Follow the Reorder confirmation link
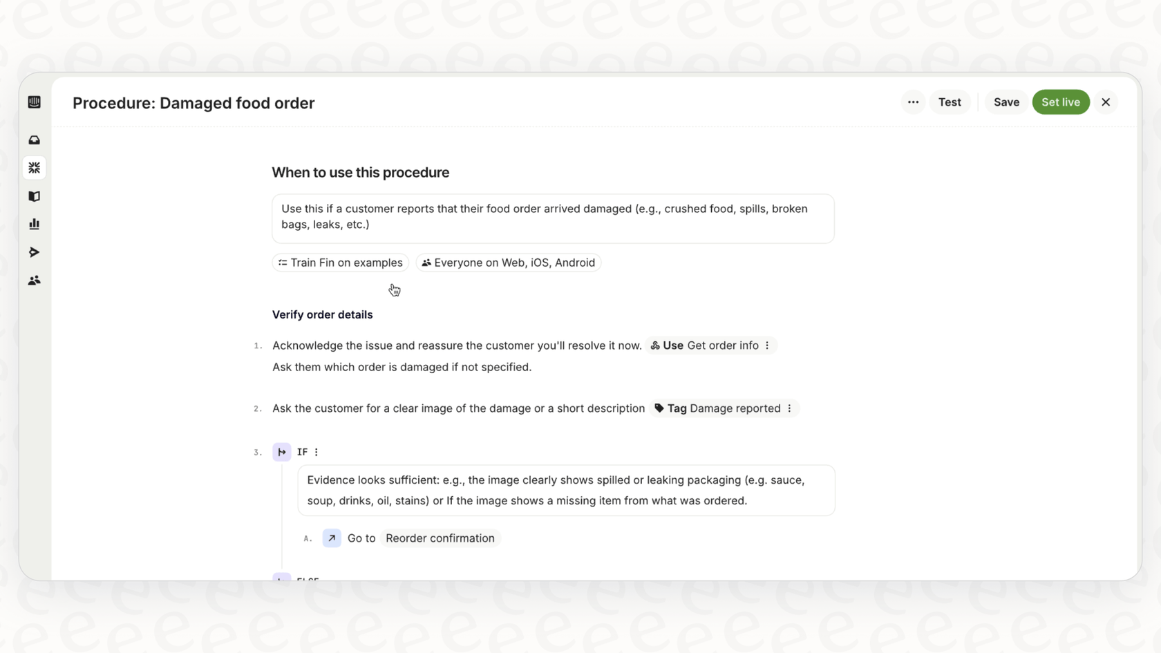 pyautogui.click(x=440, y=538)
